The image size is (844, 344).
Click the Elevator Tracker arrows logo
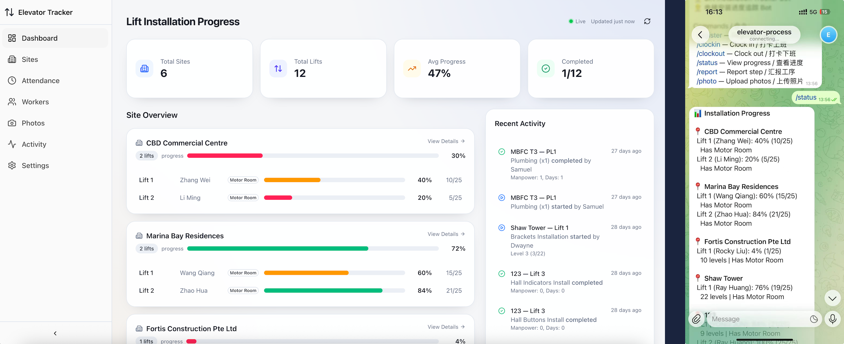pos(9,12)
